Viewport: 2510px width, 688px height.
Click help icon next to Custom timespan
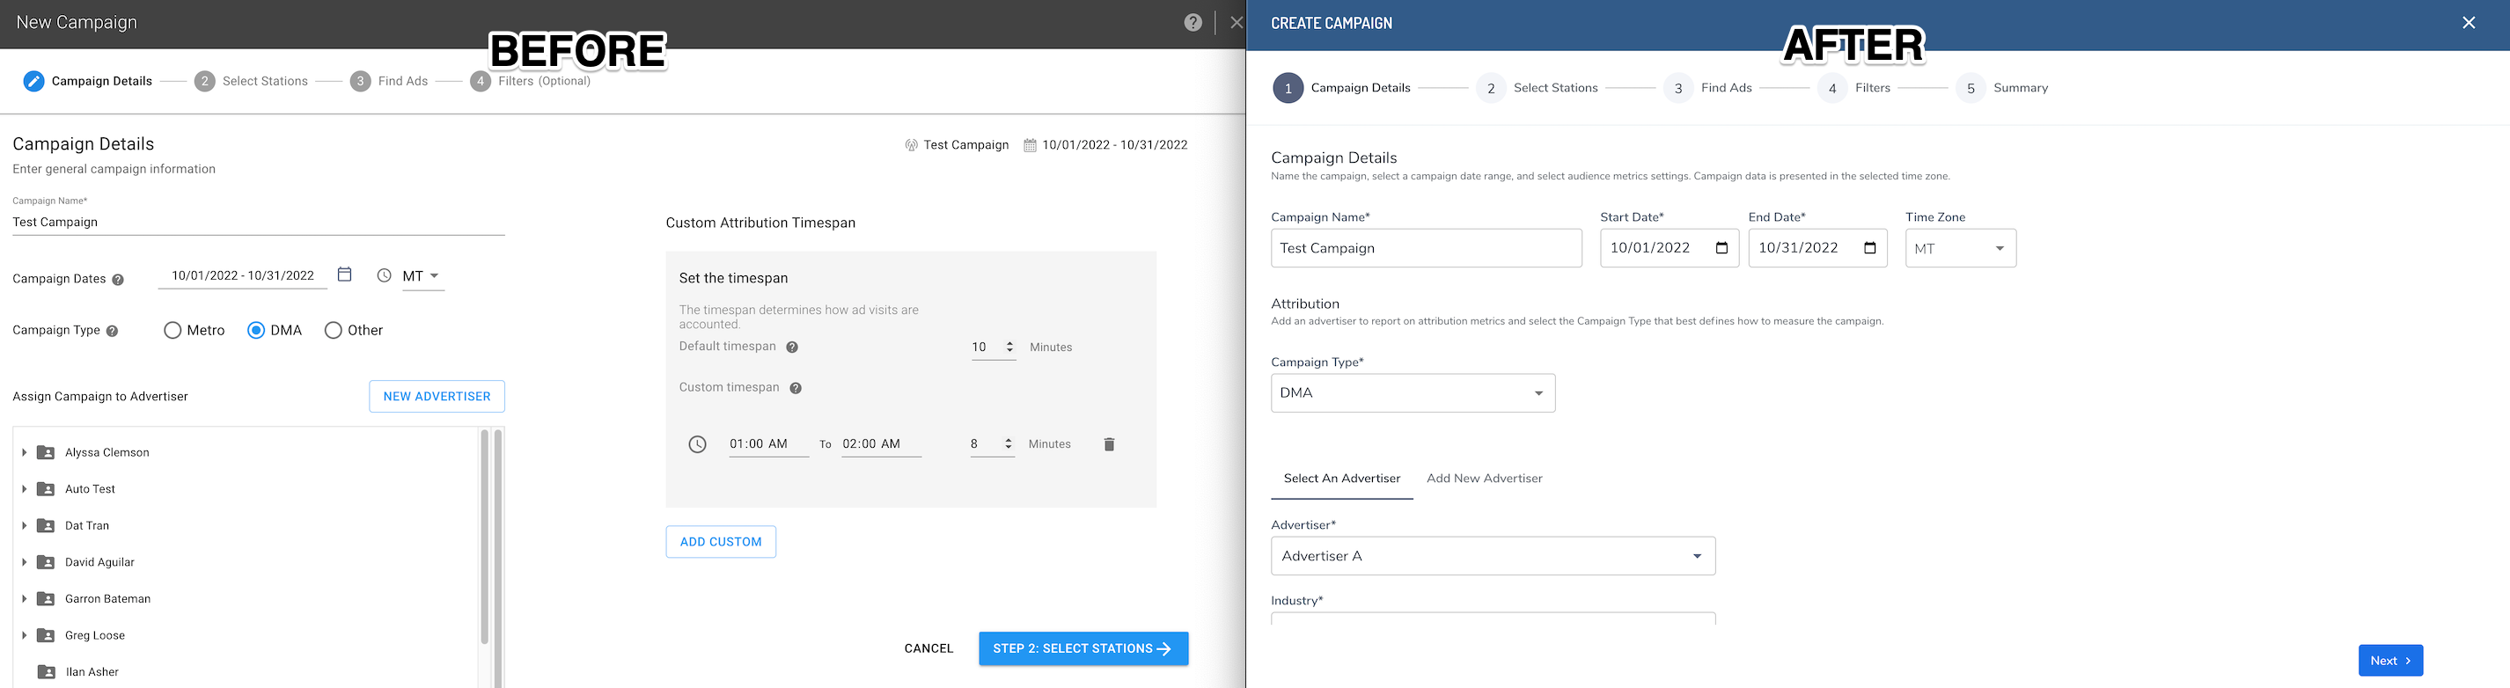point(795,389)
